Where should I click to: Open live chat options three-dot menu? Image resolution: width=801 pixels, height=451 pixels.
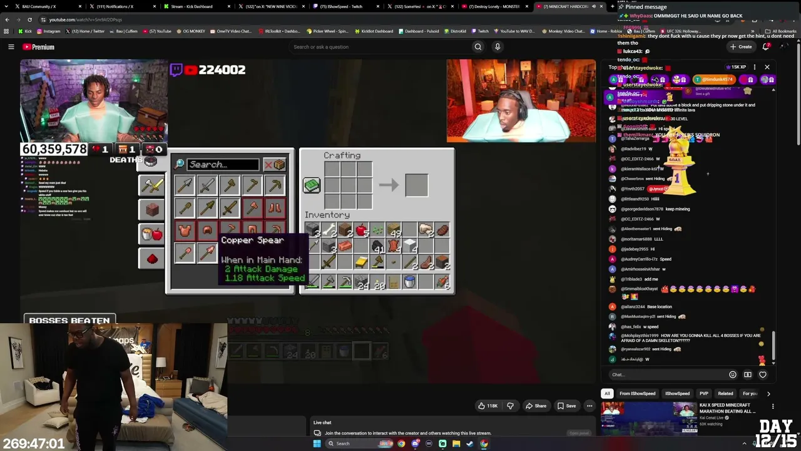755,67
